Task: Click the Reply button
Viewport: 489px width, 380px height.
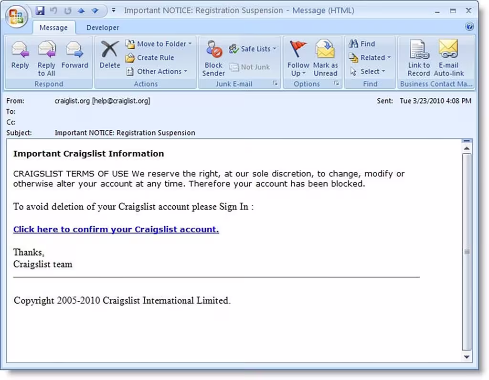Action: click(20, 55)
